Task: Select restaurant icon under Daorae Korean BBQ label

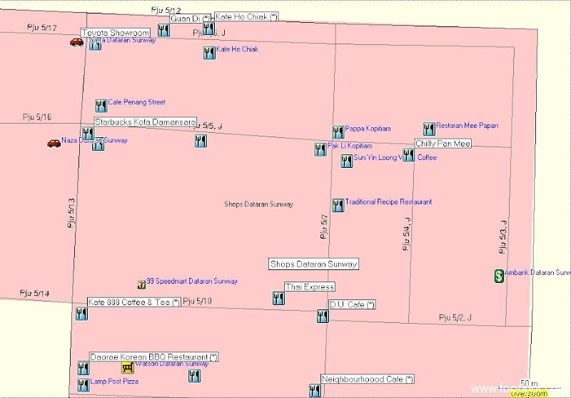Action: point(83,368)
